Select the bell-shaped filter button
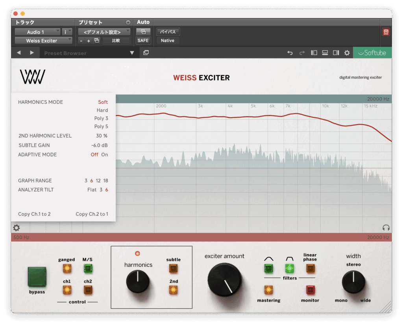Screen dimensions: 403x326 pyautogui.click(x=268, y=268)
